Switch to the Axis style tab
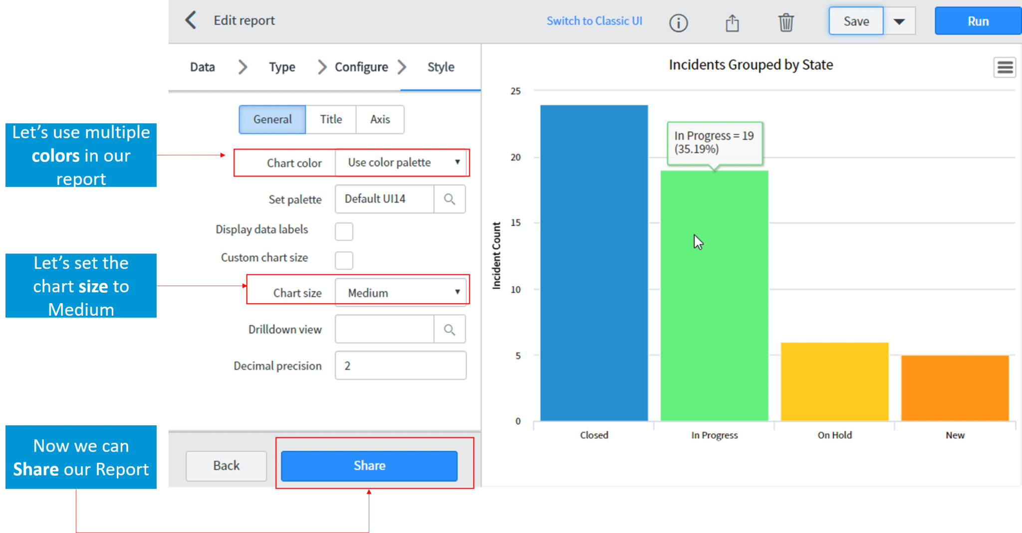This screenshot has height=533, width=1022. [380, 119]
